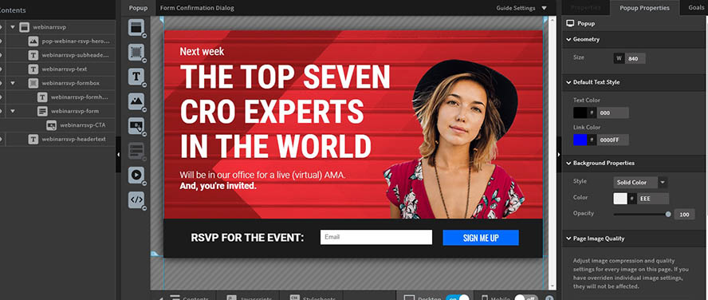Collapse the webinarrsvp tree node
Image resolution: width=708 pixels, height=300 pixels.
(x=13, y=27)
